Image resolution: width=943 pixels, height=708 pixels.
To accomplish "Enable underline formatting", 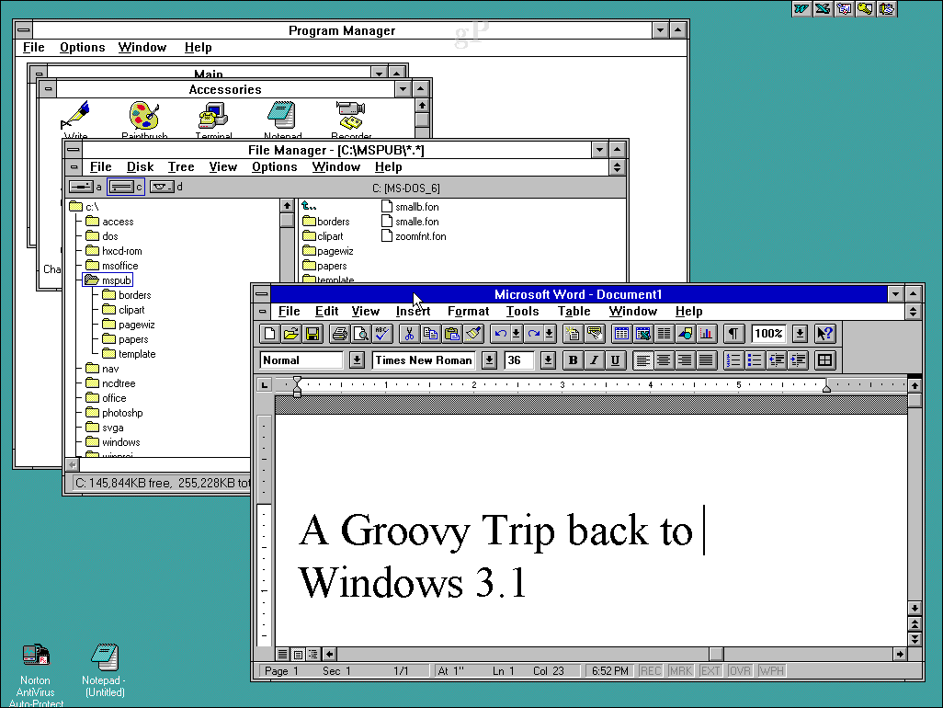I will coord(614,360).
